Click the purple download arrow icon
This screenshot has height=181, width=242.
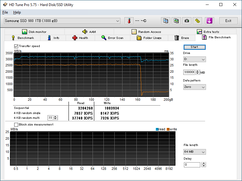(209, 21)
